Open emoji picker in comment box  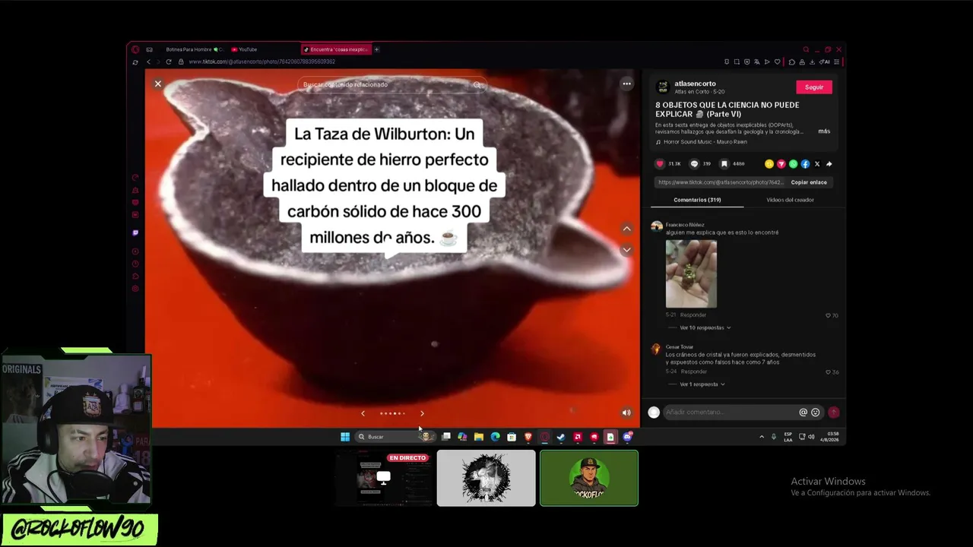click(816, 413)
